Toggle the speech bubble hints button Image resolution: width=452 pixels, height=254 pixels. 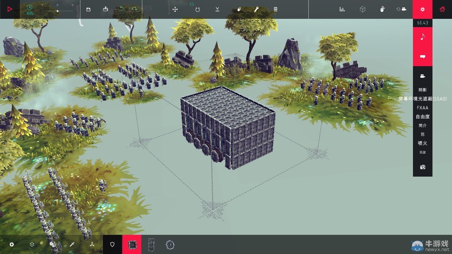[423, 57]
